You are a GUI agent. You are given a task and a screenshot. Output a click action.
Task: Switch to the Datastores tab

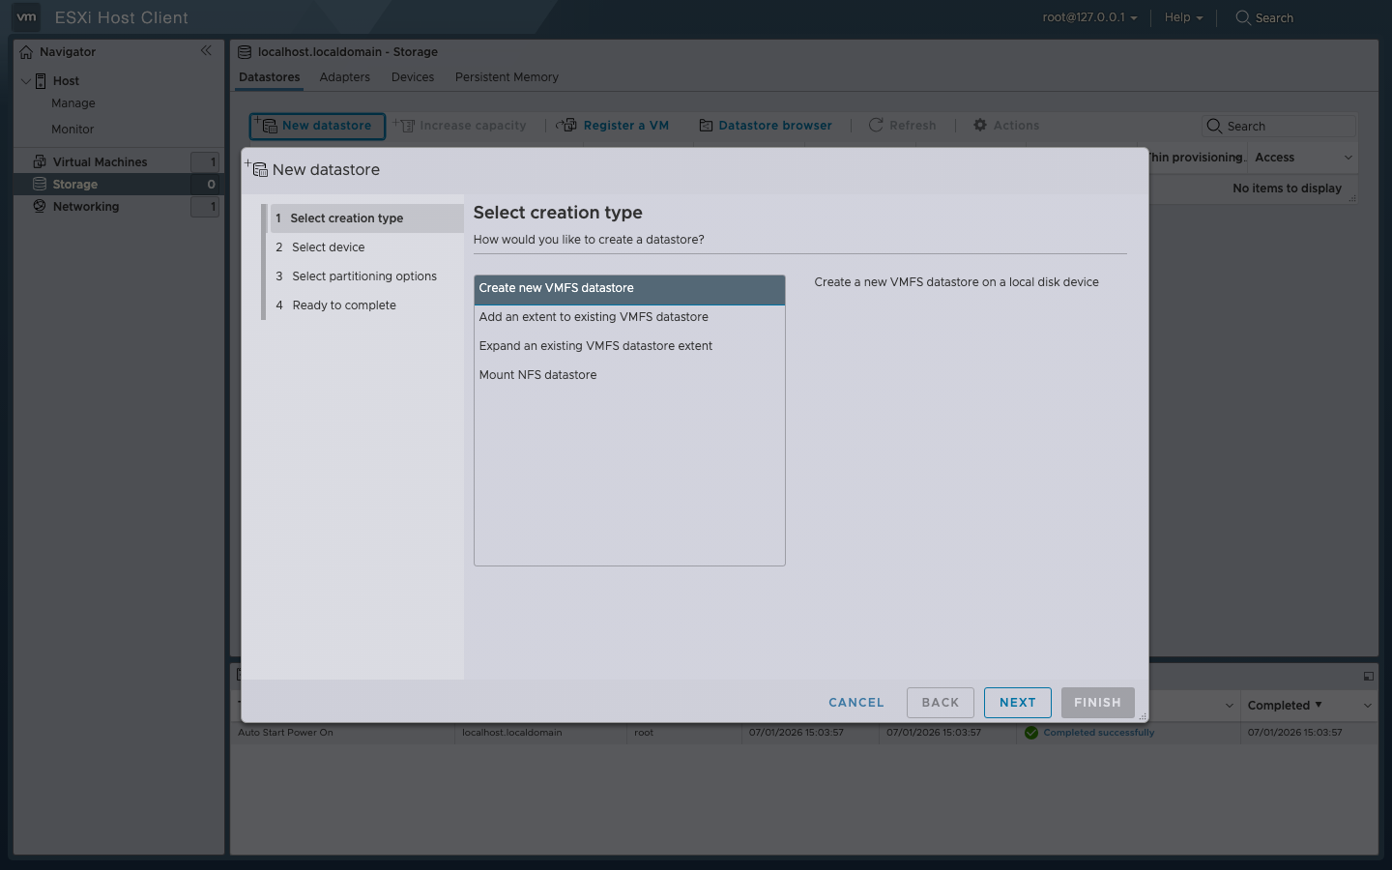pos(270,77)
